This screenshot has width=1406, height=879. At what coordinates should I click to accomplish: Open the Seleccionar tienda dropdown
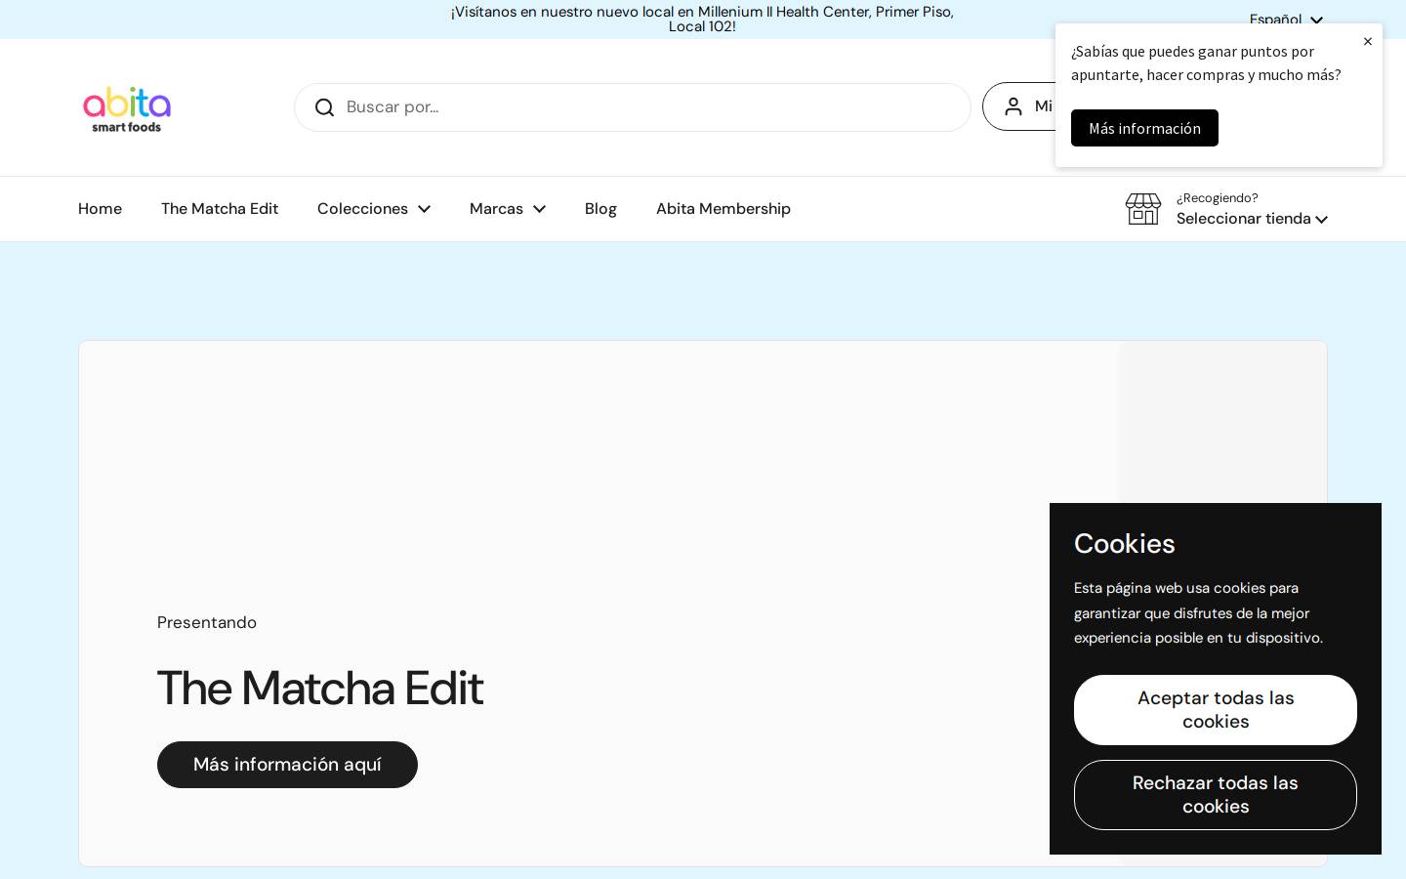1252,219
